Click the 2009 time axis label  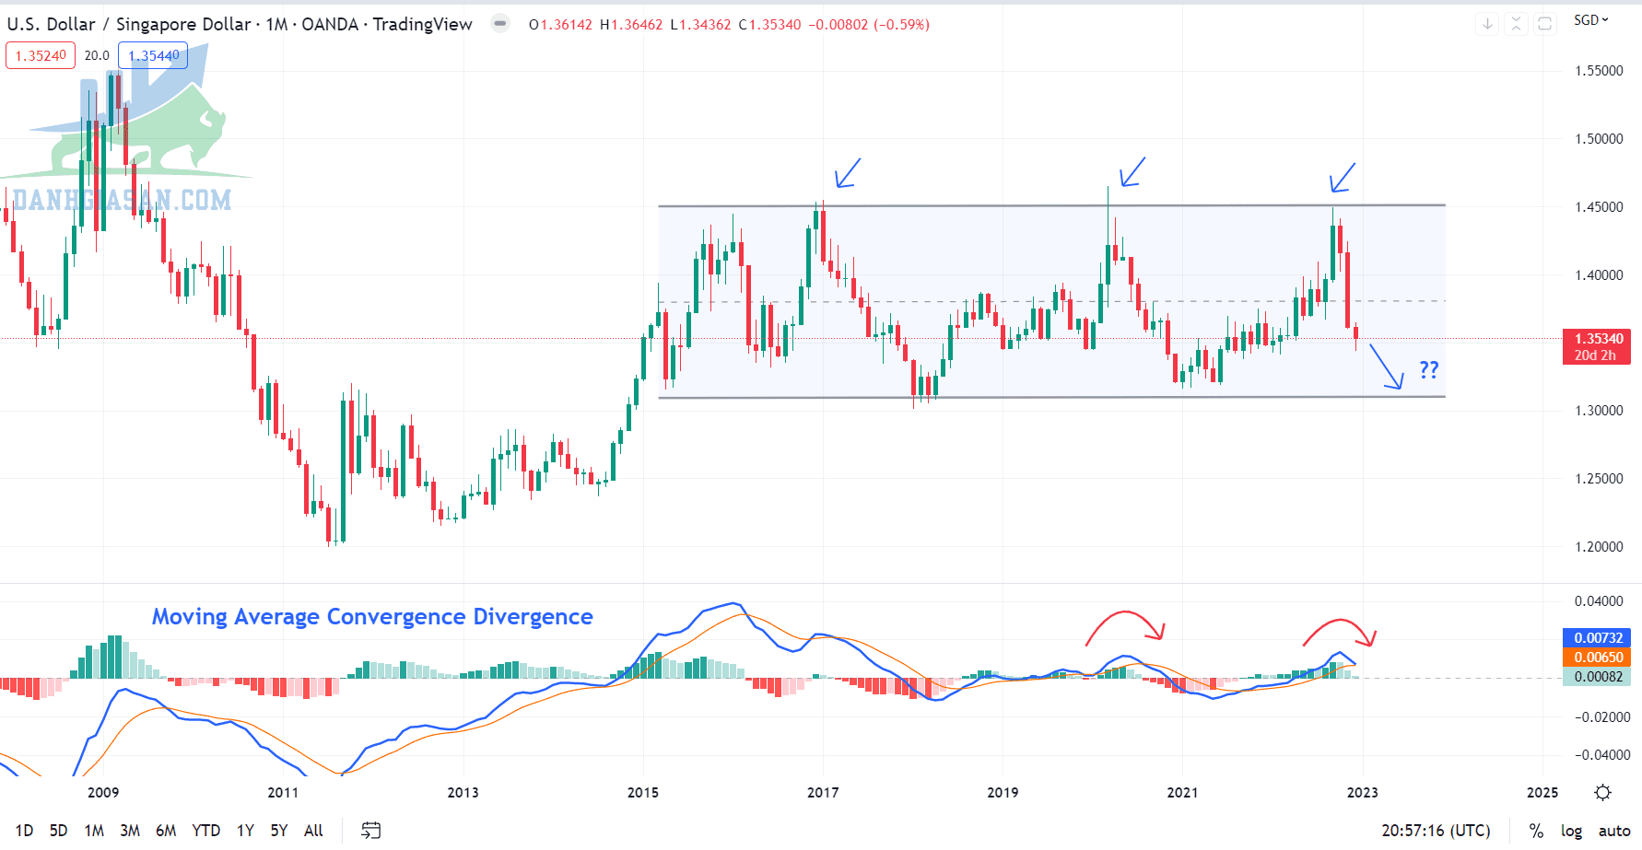pos(103,792)
